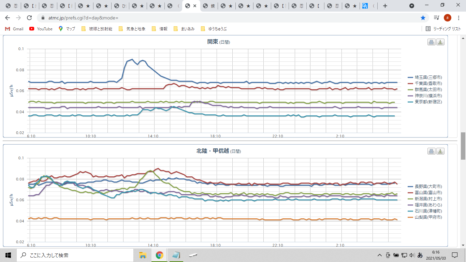The height and width of the screenshot is (262, 466).
Task: Open File Explorer from the taskbar
Action: pyautogui.click(x=143, y=255)
